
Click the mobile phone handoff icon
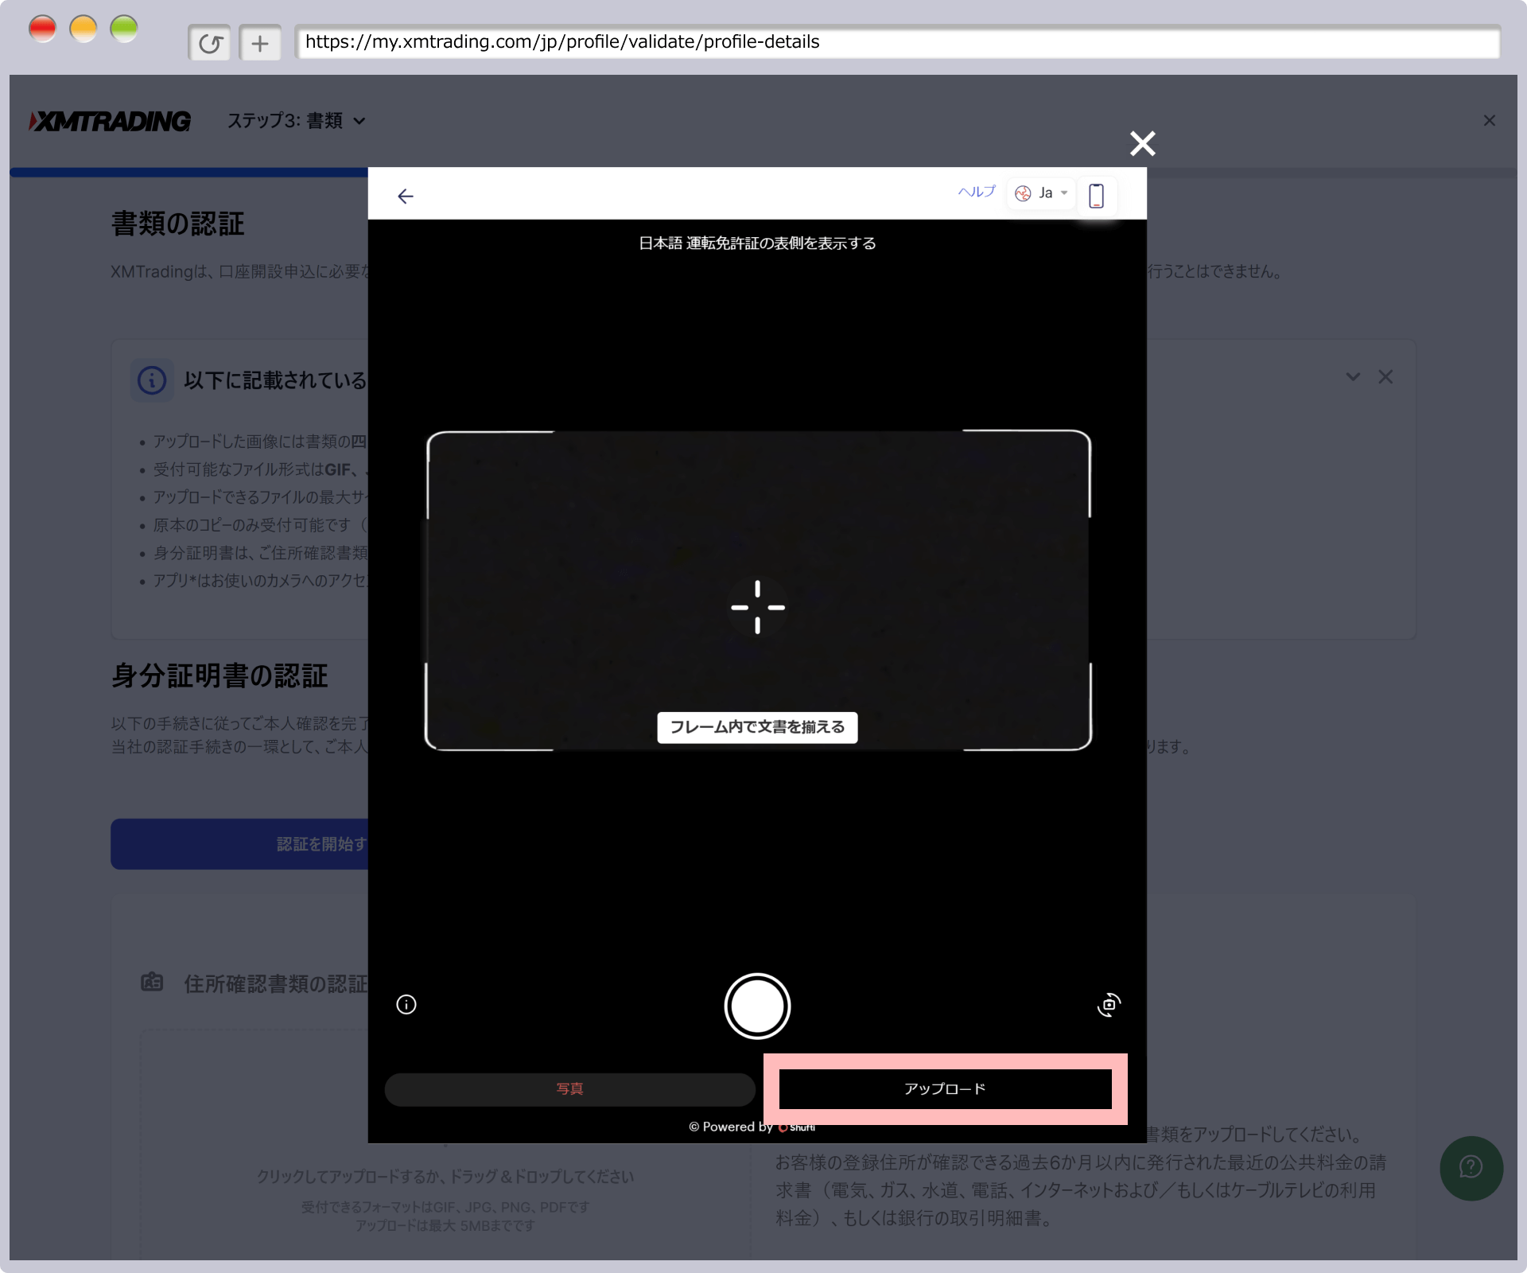pyautogui.click(x=1096, y=195)
